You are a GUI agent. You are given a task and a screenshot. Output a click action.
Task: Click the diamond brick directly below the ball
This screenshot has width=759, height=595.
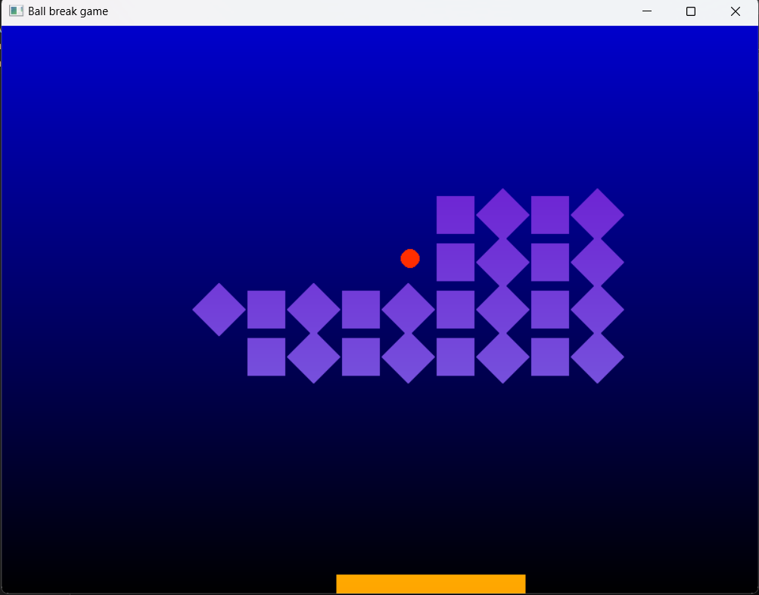point(409,309)
